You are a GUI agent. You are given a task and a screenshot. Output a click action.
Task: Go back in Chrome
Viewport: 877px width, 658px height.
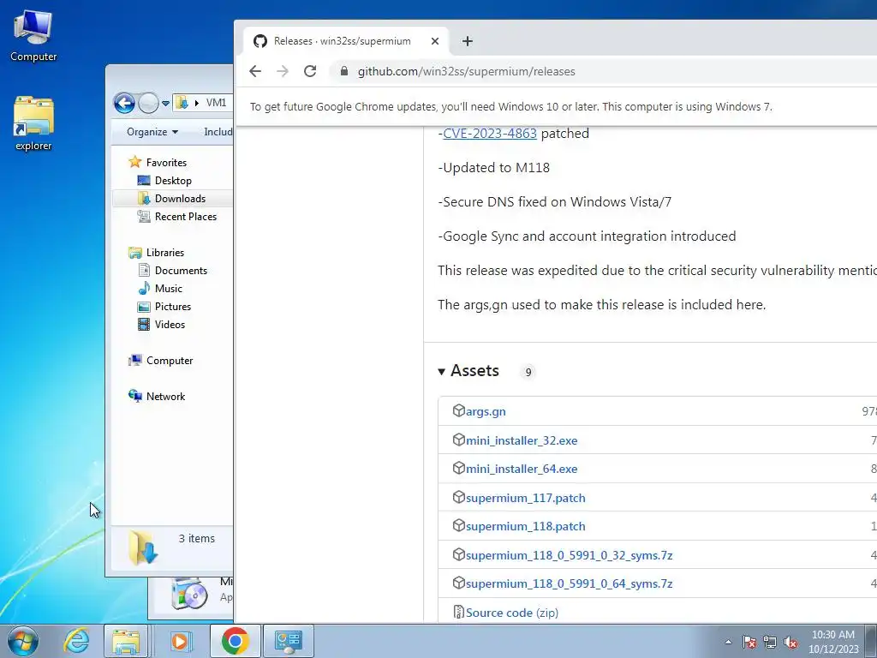pyautogui.click(x=255, y=71)
